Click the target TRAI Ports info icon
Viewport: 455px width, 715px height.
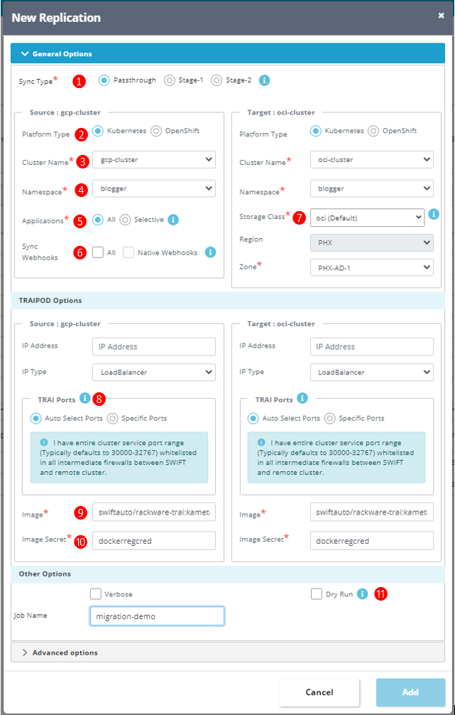click(x=303, y=398)
